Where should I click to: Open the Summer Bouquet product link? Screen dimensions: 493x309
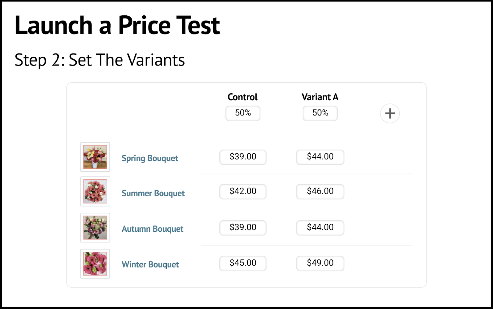tap(153, 193)
